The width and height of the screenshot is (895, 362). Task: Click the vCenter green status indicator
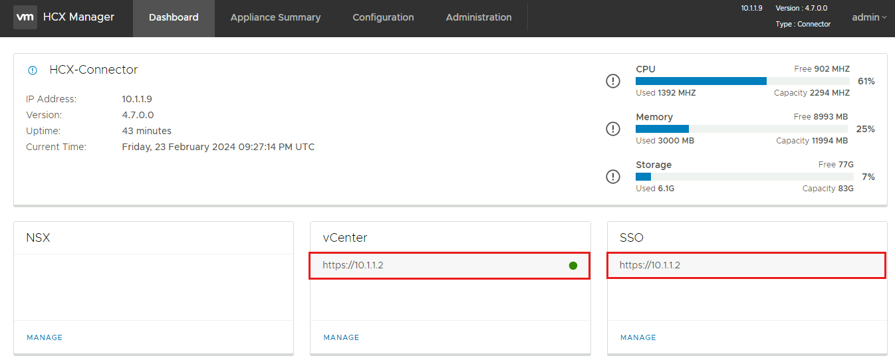(x=573, y=266)
